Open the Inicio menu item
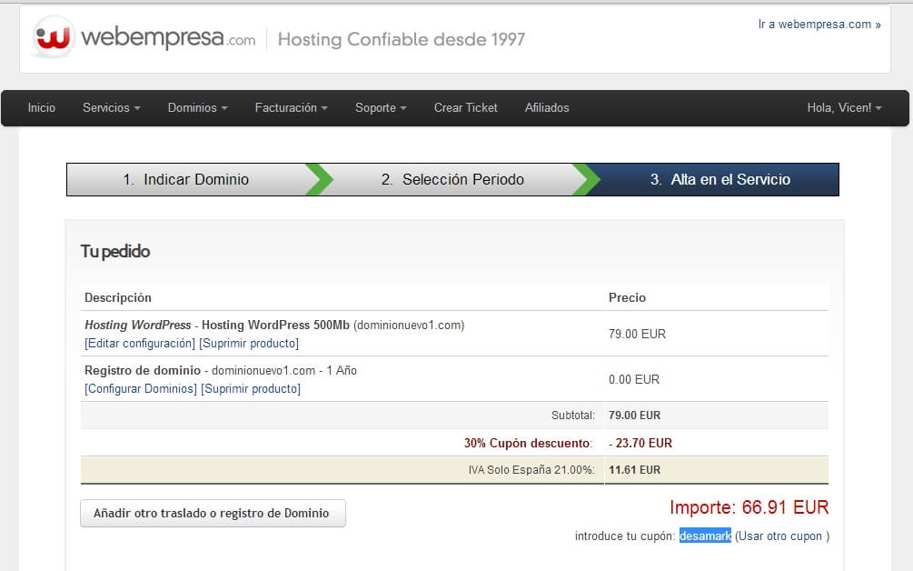The height and width of the screenshot is (571, 913). (x=42, y=108)
